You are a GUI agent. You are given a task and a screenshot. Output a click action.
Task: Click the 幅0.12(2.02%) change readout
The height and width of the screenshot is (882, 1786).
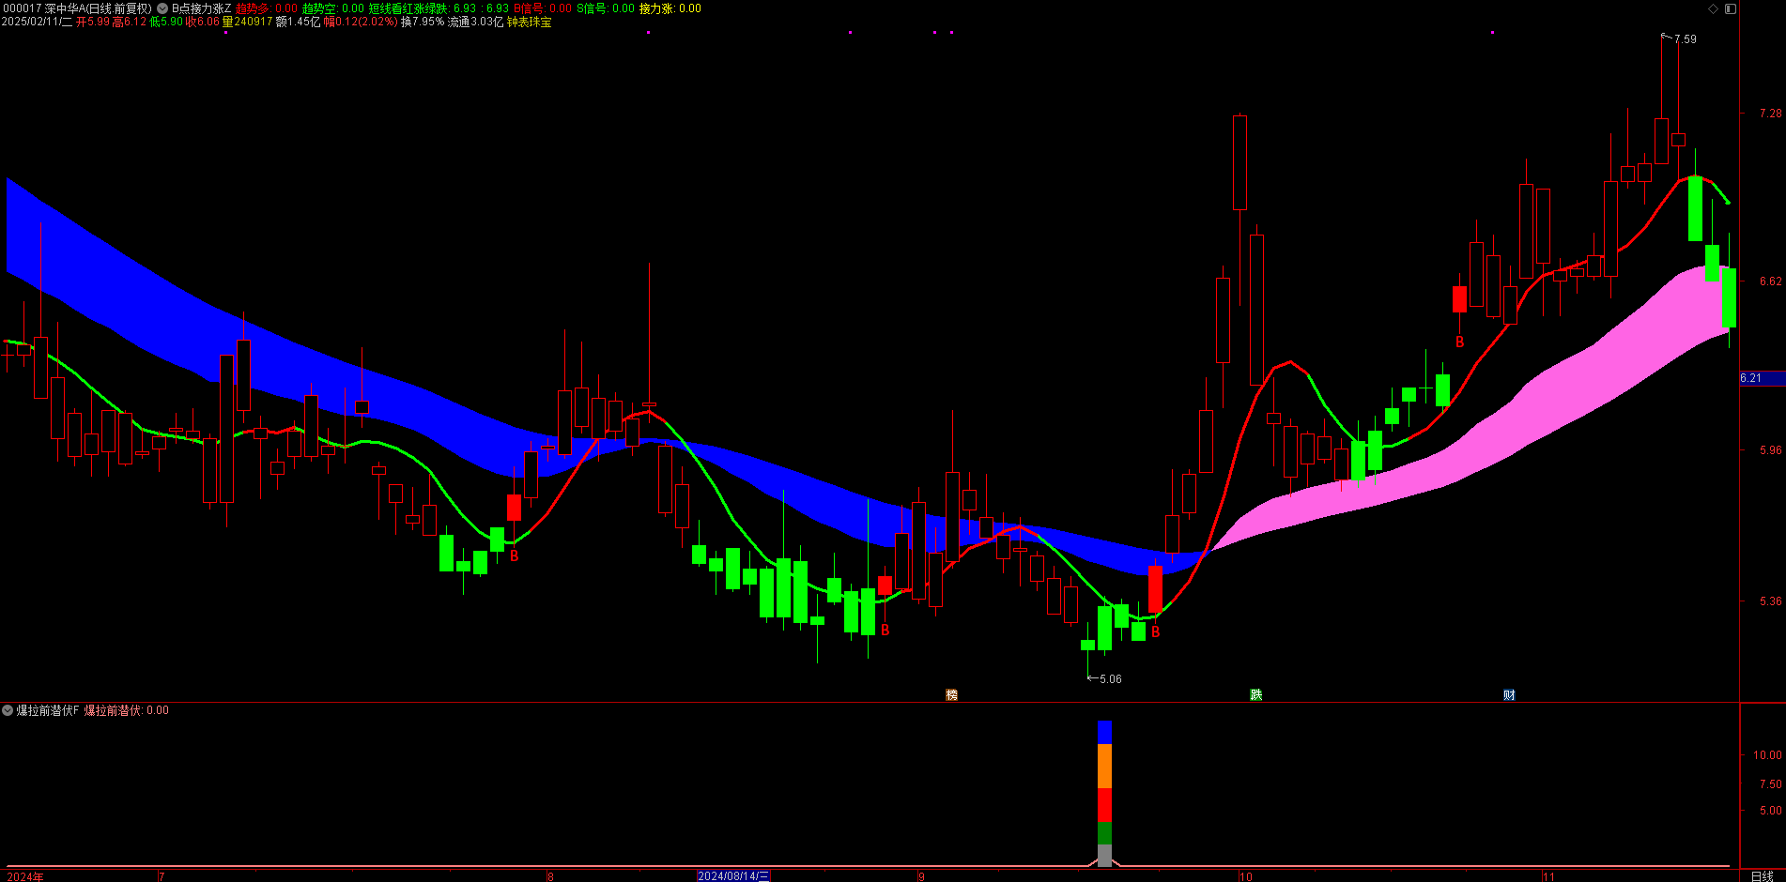click(362, 22)
